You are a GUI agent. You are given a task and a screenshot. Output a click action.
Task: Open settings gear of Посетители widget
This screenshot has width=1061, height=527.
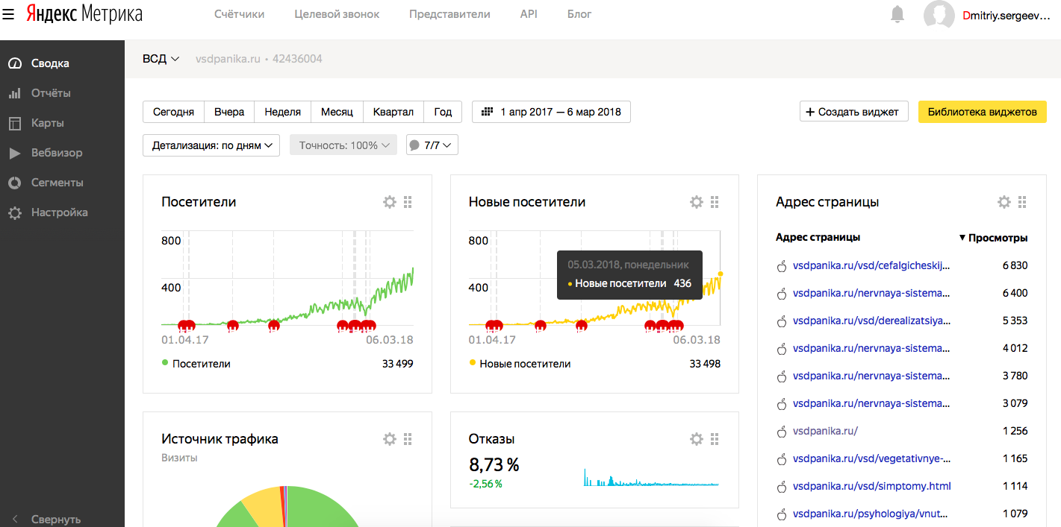pyautogui.click(x=389, y=202)
